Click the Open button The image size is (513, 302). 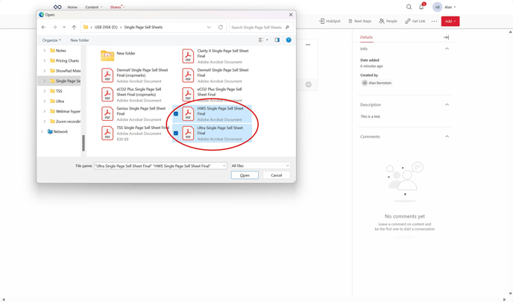click(x=245, y=175)
